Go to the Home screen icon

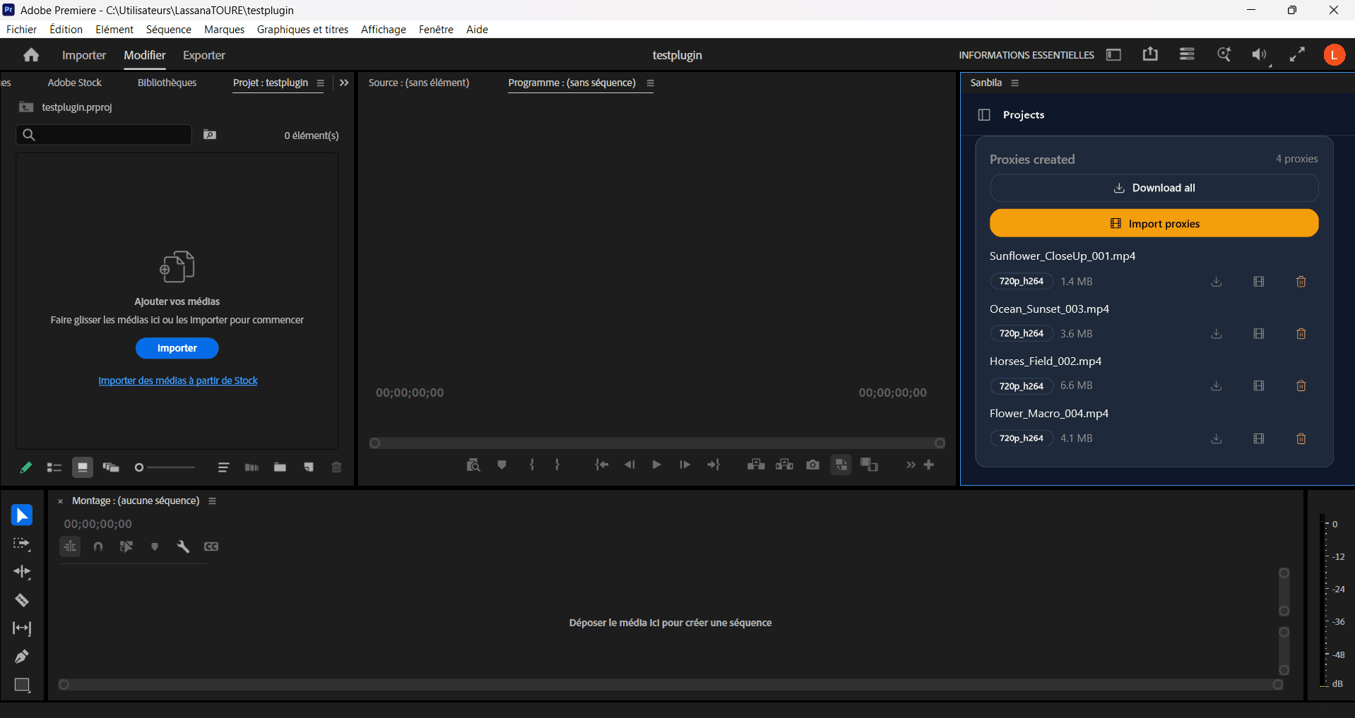pos(31,55)
